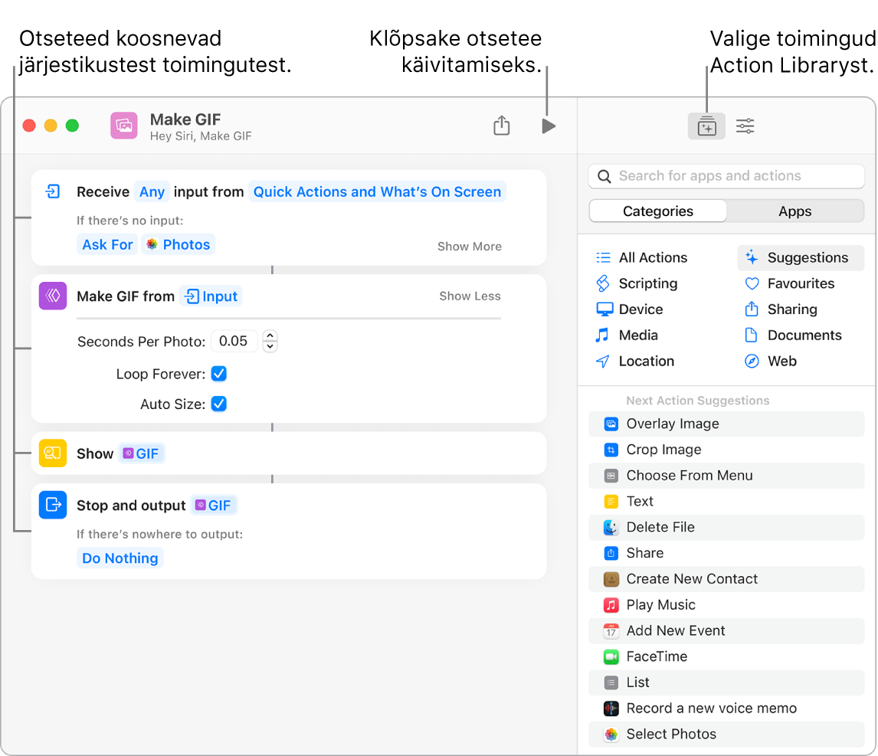The image size is (878, 756).
Task: Choose the FaceTime action
Action: [656, 656]
